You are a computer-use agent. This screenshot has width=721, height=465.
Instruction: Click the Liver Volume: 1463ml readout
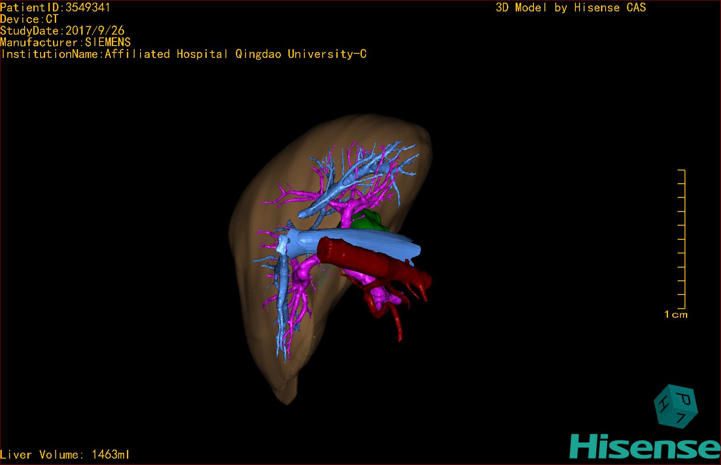click(65, 455)
